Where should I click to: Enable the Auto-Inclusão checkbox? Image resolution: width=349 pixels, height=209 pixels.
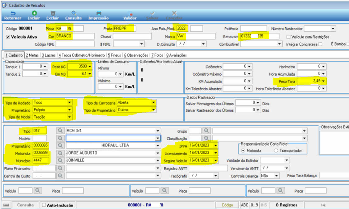click(44, 205)
